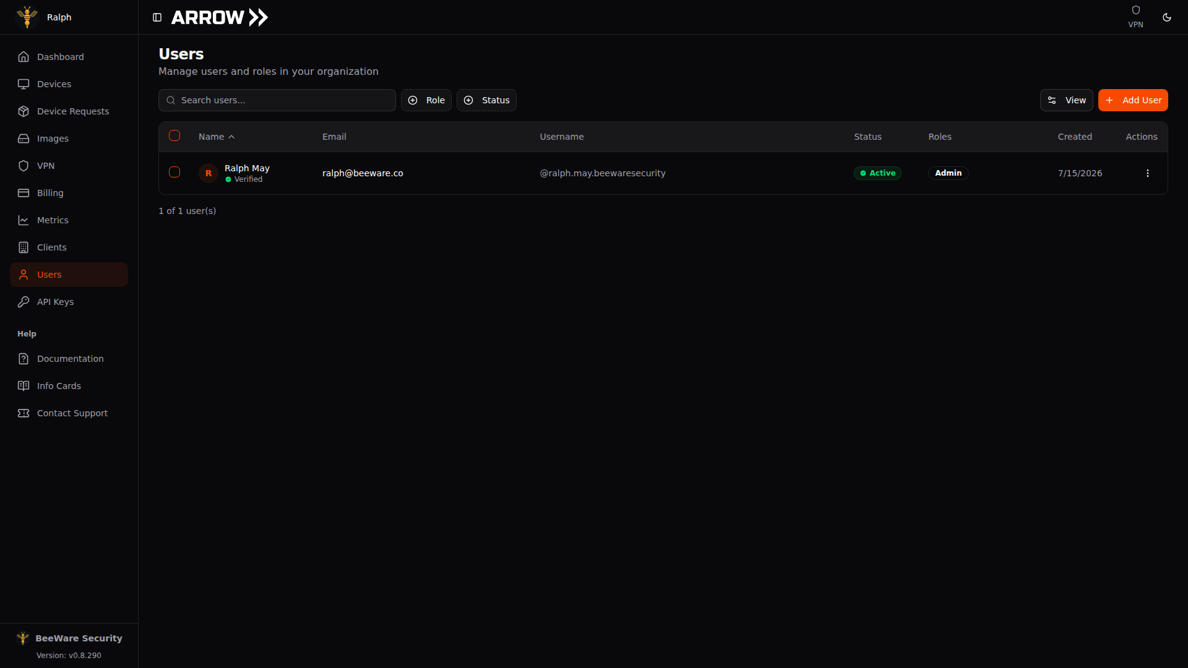Click the '1 of 1 user(s)' text
Viewport: 1188px width, 668px height.
(x=187, y=211)
